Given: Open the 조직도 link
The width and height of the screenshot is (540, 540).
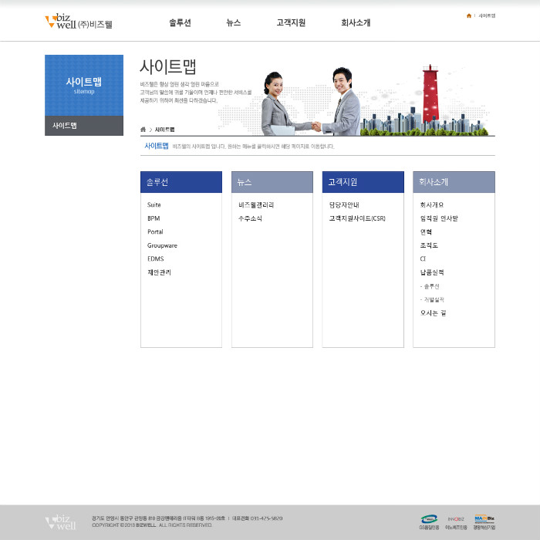Looking at the screenshot, I should coord(429,245).
